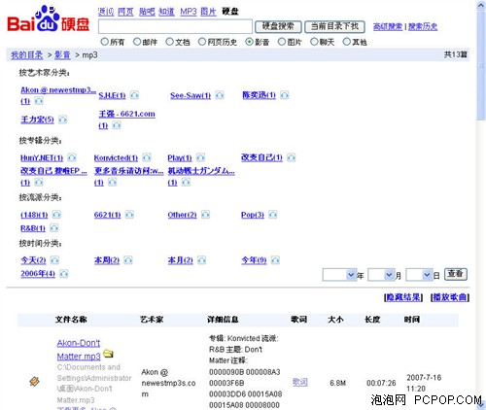Screen dimensions: 486x410
Task: Play headphone icon under 改变自己 搜啦EP
Action: 39,183
